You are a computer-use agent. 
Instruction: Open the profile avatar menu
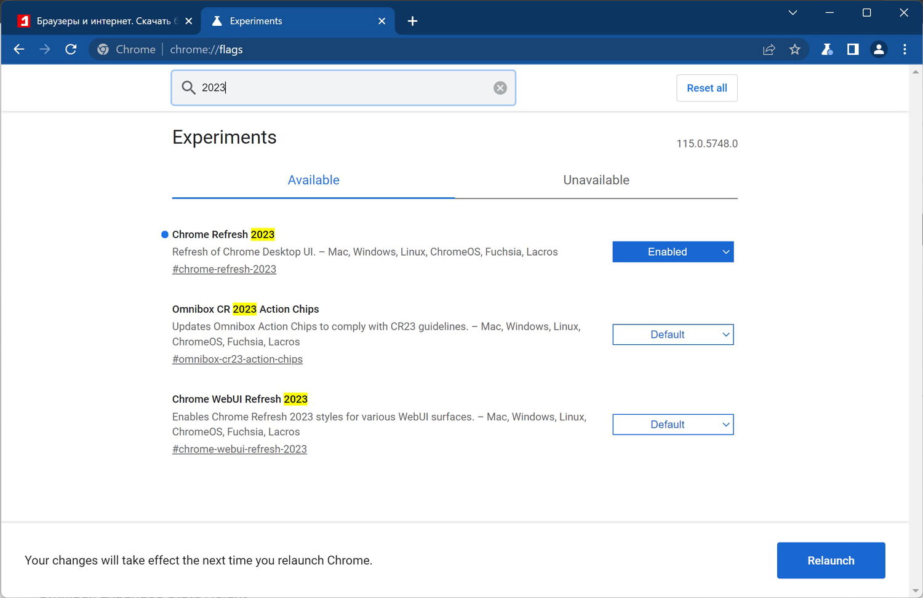click(879, 49)
